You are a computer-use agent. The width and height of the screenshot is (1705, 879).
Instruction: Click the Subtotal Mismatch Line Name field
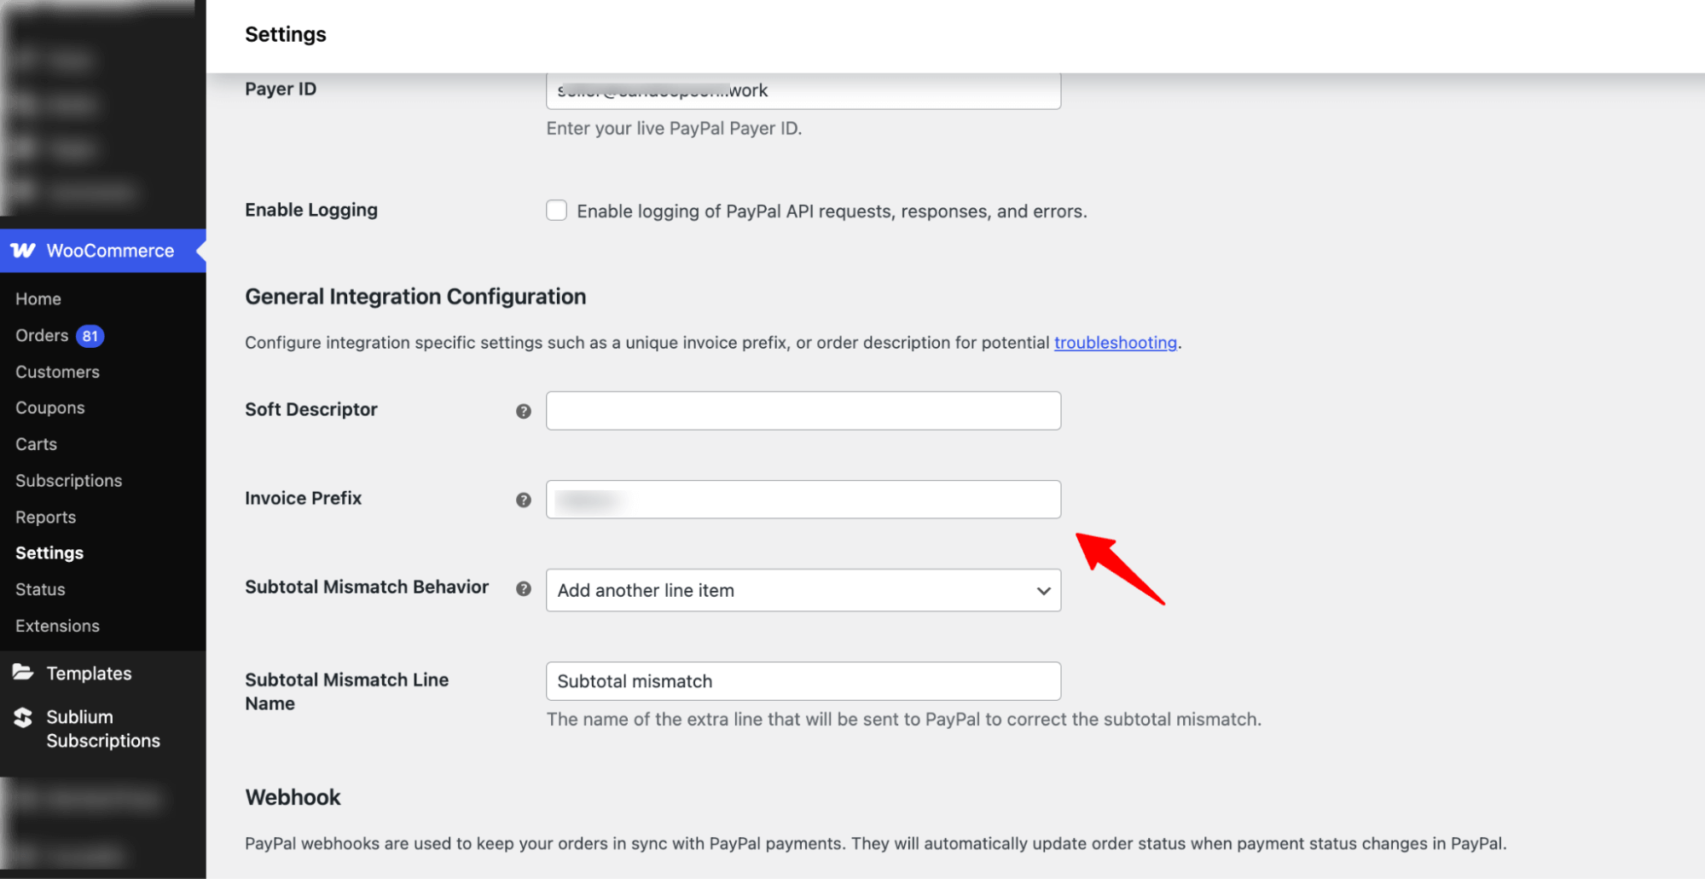803,681
